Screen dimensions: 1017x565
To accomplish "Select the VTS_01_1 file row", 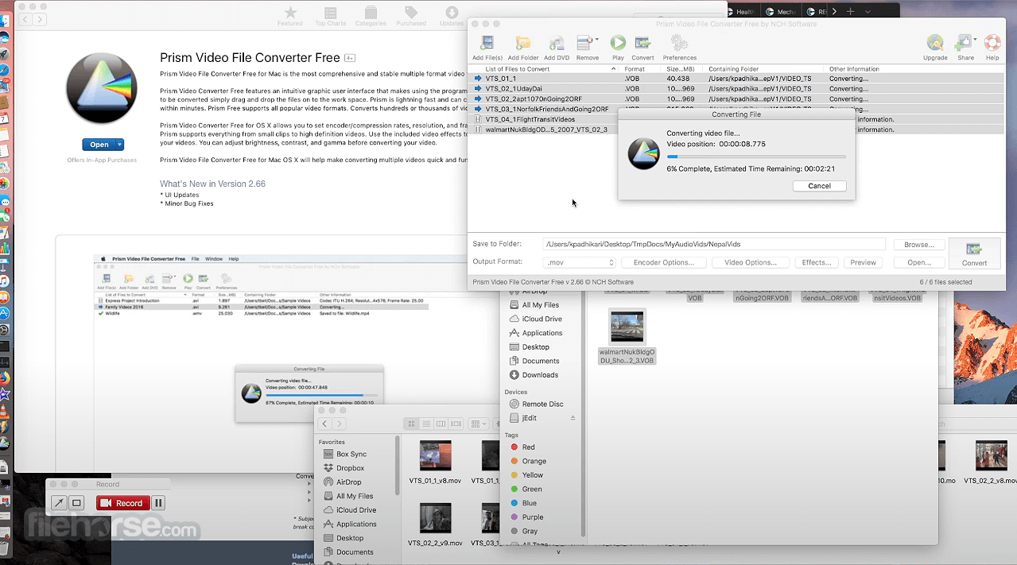I will [736, 79].
